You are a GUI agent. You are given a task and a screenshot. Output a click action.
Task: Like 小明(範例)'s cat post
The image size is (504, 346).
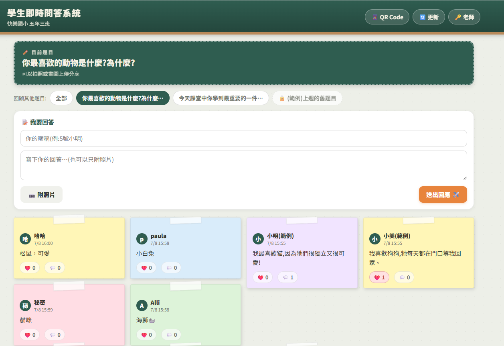pos(263,277)
